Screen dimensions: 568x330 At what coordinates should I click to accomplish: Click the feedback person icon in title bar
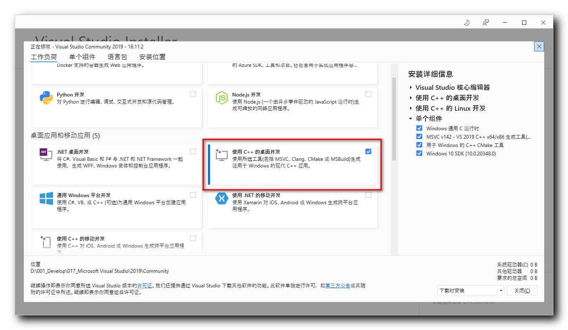coord(486,23)
